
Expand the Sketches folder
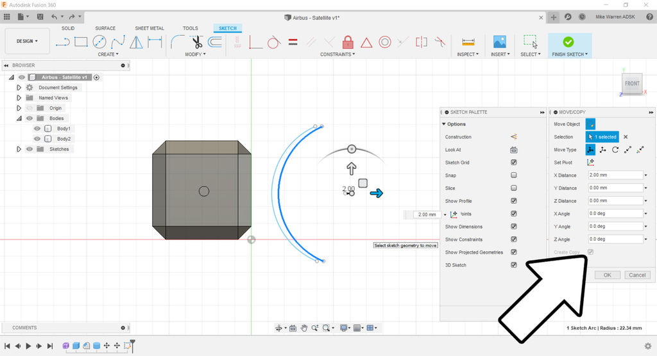(19, 149)
